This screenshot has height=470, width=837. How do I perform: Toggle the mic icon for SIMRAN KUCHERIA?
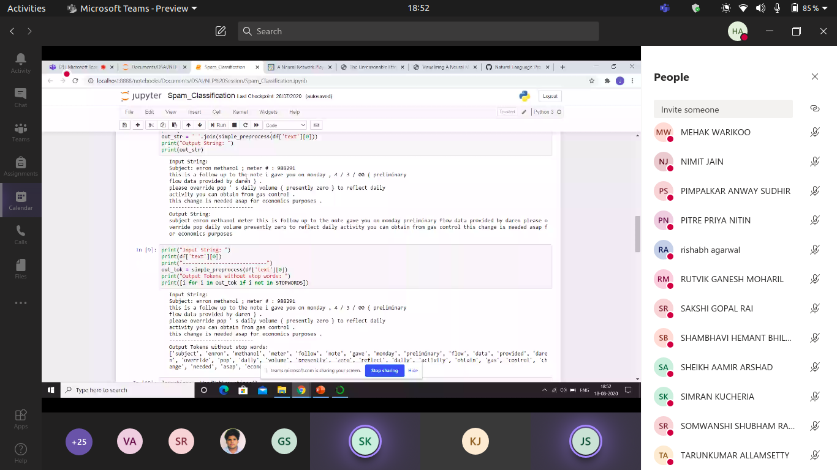tap(814, 397)
